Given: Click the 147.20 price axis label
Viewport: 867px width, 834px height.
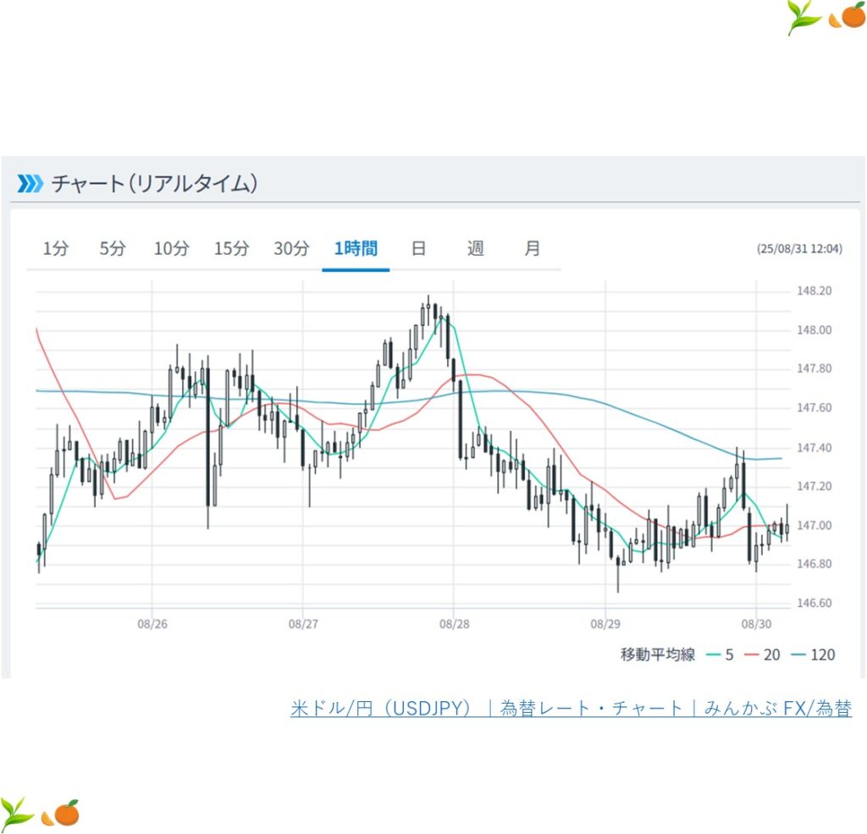Looking at the screenshot, I should click(814, 486).
